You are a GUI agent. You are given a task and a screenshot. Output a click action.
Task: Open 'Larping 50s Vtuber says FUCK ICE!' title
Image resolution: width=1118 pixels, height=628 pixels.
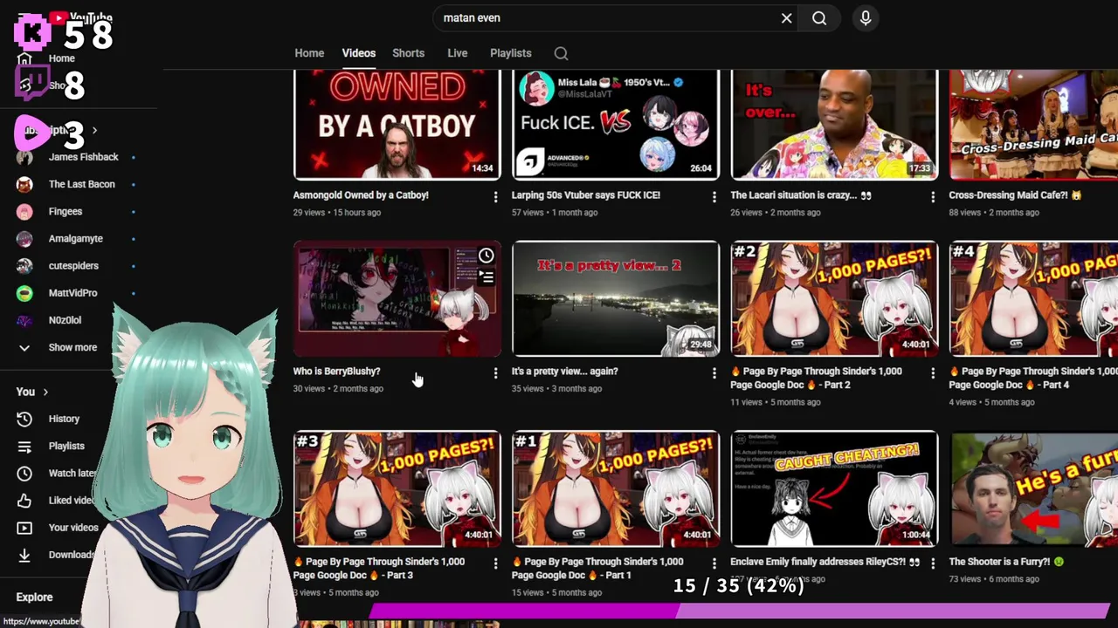[x=586, y=195]
